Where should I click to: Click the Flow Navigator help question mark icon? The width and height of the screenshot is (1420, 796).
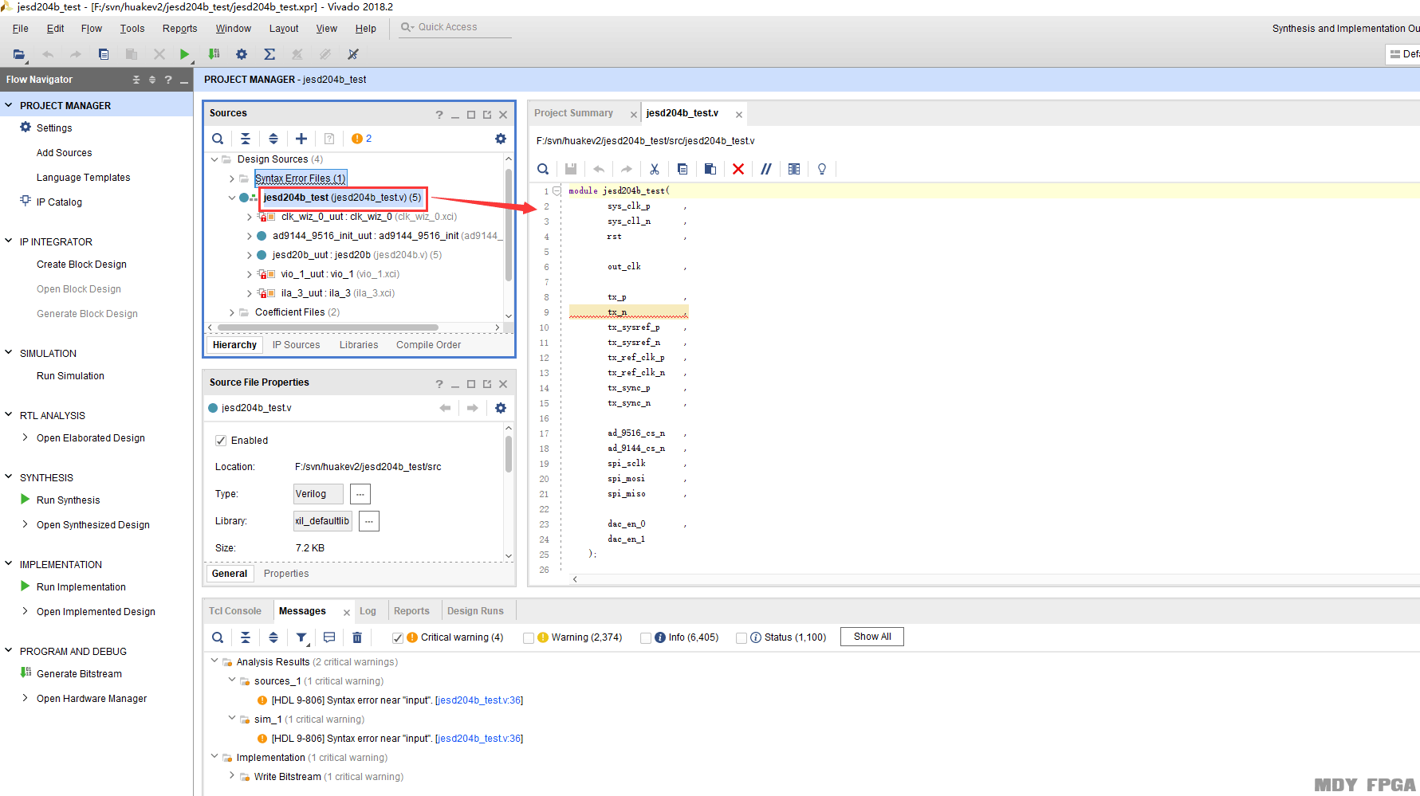tap(168, 80)
